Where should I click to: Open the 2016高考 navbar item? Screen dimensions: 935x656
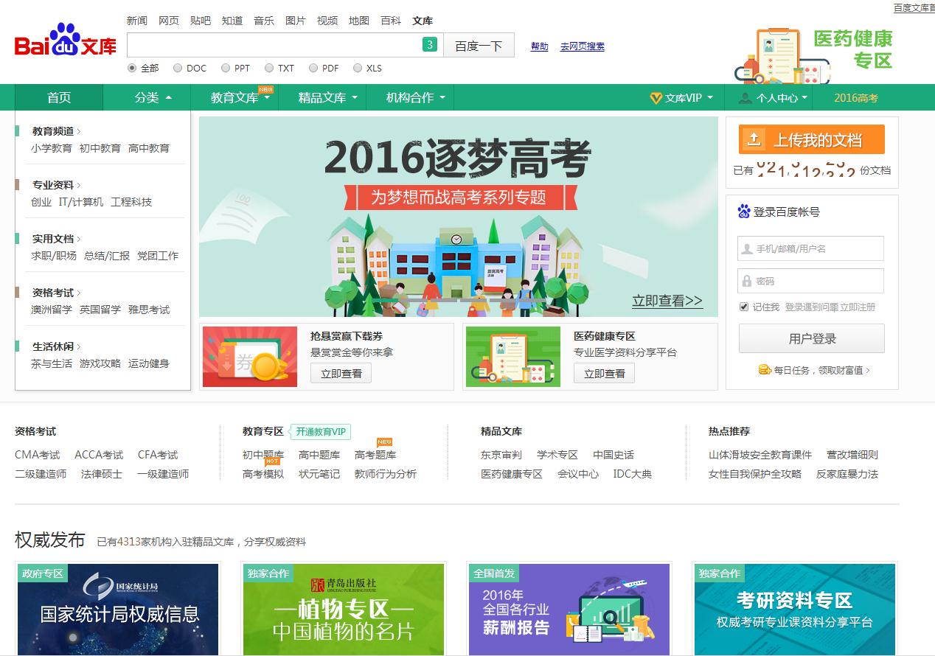[x=855, y=98]
